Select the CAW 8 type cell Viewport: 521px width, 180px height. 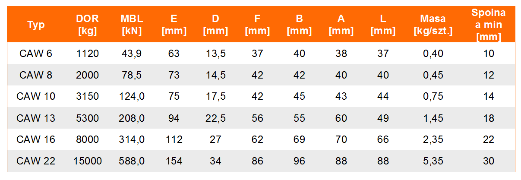(36, 75)
